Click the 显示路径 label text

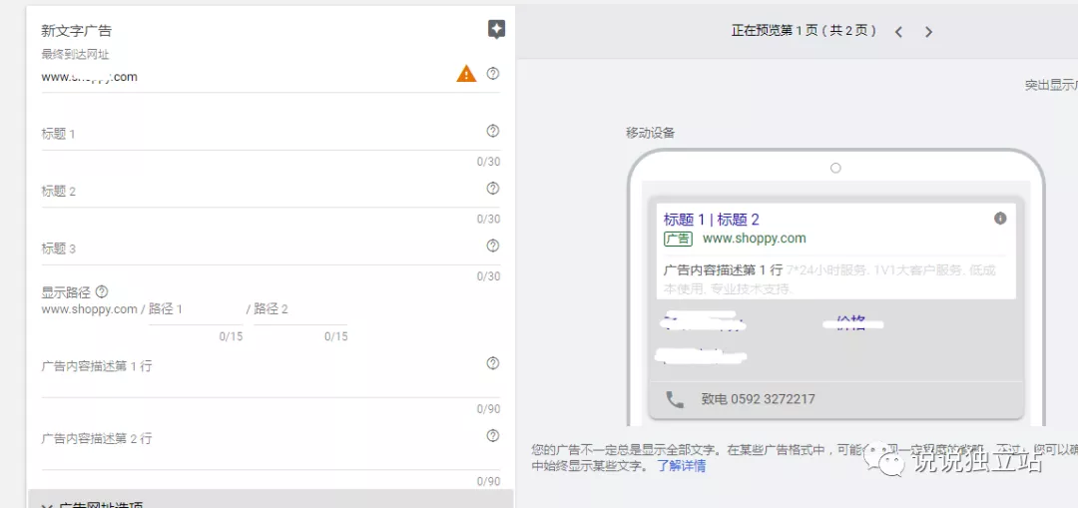tap(66, 292)
